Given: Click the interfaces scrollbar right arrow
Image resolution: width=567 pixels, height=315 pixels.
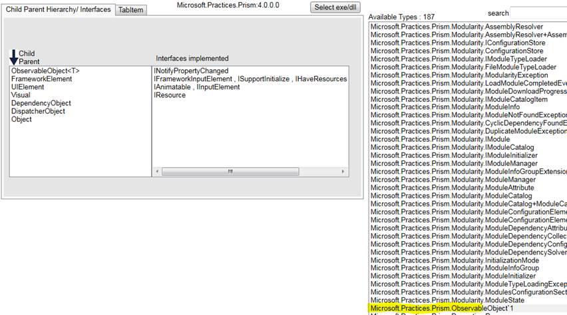Looking at the screenshot, I should tap(343, 171).
